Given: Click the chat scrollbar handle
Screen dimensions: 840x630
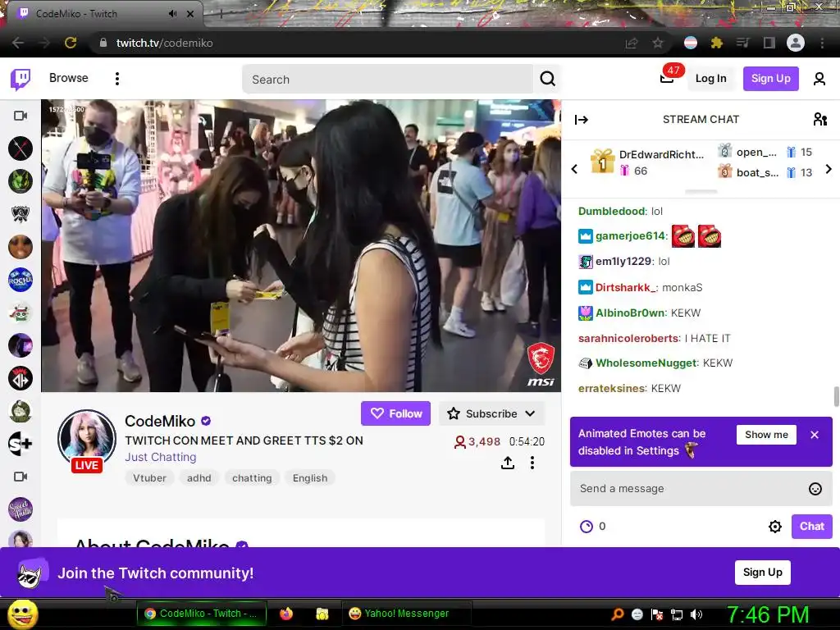Looking at the screenshot, I should pyautogui.click(x=836, y=397).
